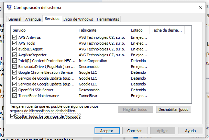Select the AVG Tools row text
Viewport: 209px width, 140px height.
point(27,43)
